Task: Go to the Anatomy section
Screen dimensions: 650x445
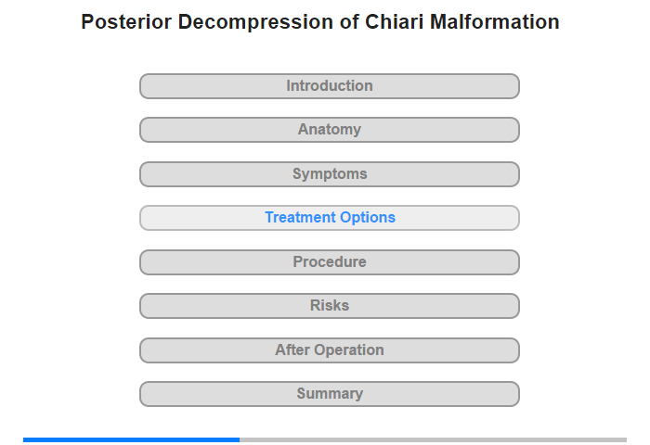Action: pyautogui.click(x=329, y=130)
